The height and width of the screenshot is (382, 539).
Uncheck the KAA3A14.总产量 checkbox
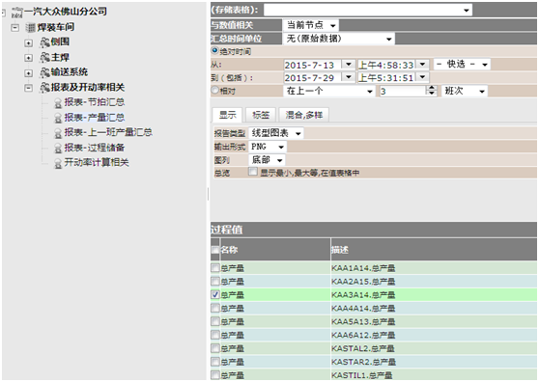215,294
